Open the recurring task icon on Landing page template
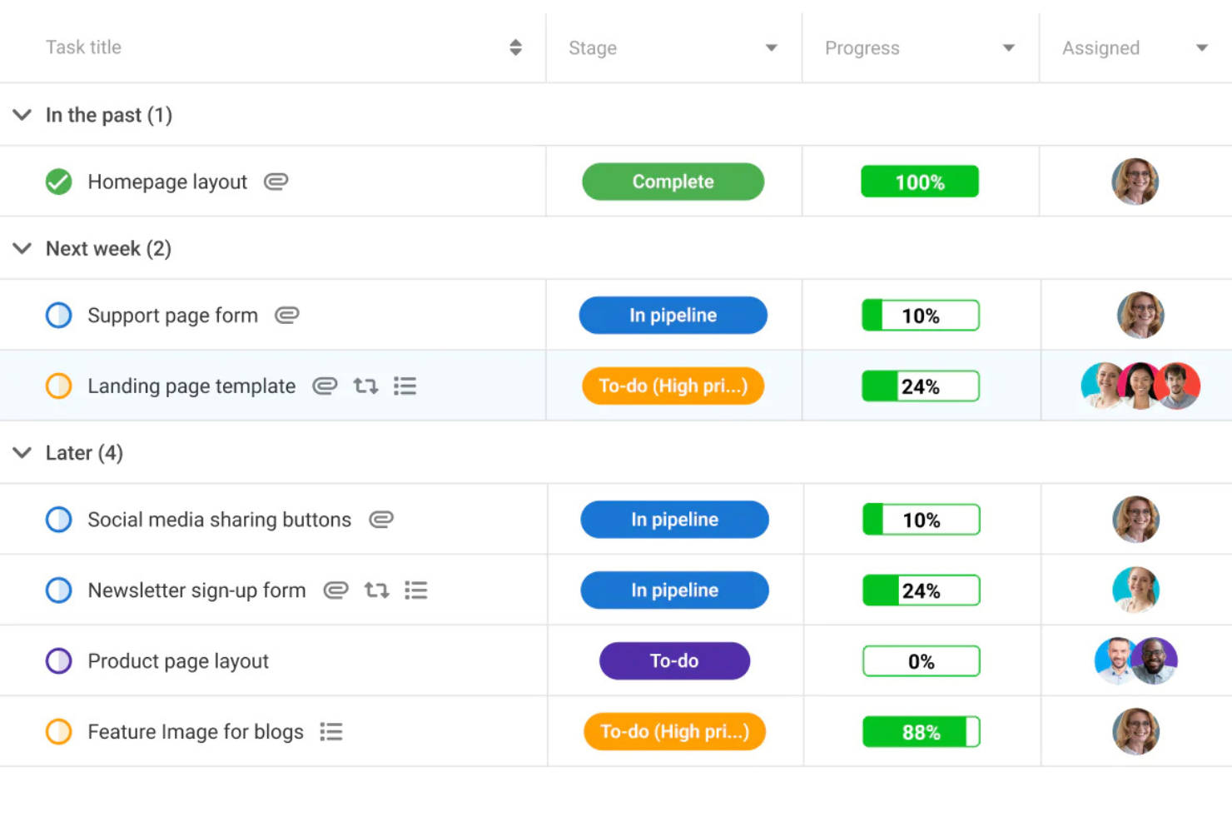 [365, 386]
